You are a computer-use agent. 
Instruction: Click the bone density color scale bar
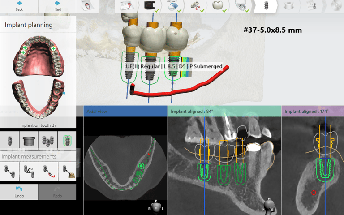(187, 67)
